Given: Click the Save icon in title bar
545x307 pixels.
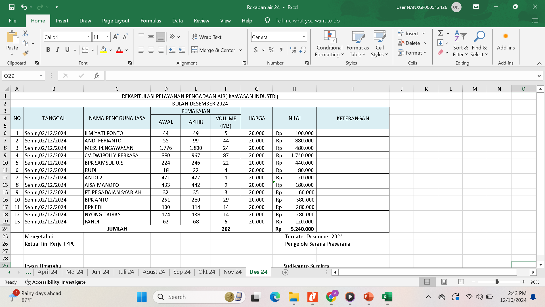Looking at the screenshot, I should (12, 7).
